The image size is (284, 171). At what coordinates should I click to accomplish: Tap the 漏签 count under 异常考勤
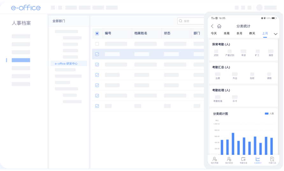click(271, 51)
